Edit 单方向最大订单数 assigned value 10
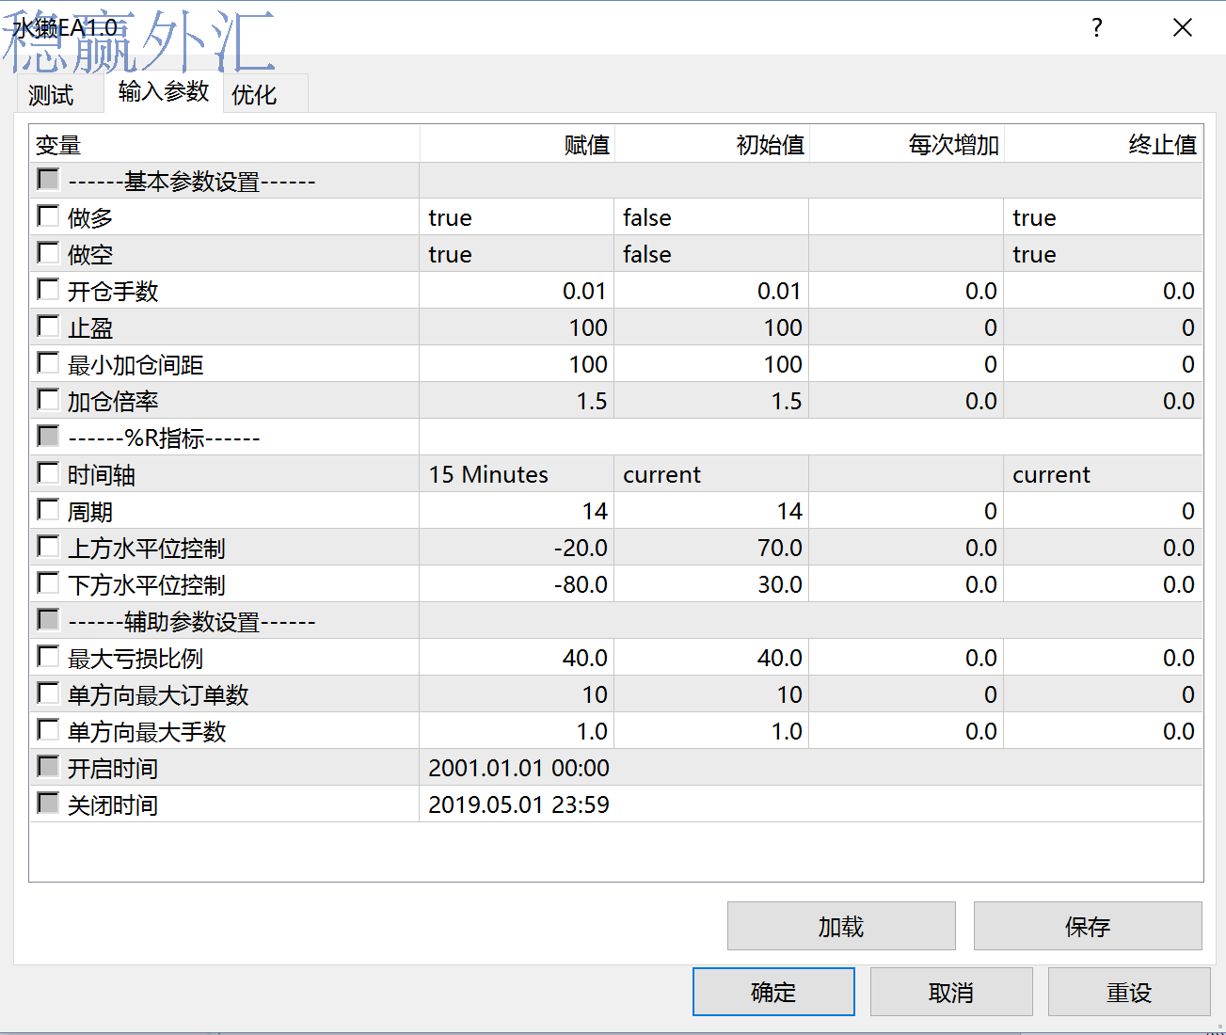 pyautogui.click(x=517, y=694)
